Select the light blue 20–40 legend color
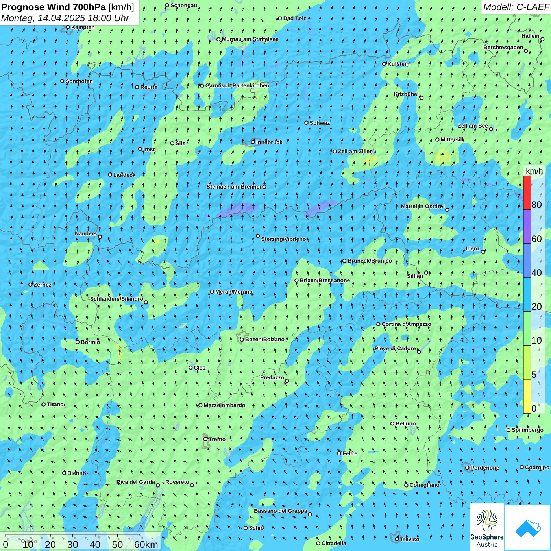The height and width of the screenshot is (551, 551). tap(527, 295)
